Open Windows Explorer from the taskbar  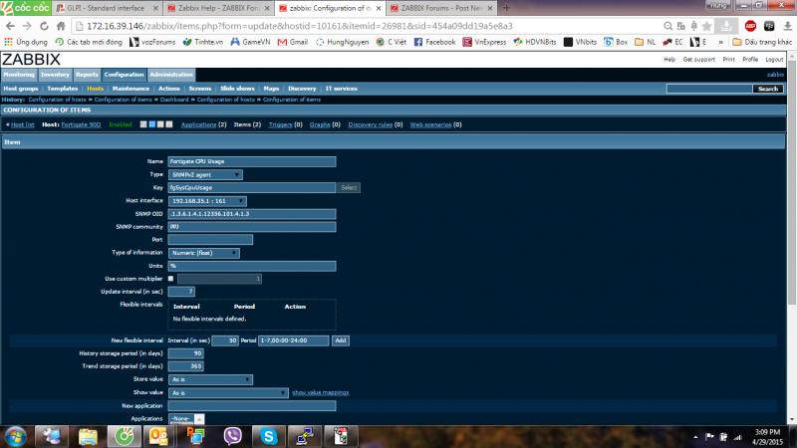[88, 437]
